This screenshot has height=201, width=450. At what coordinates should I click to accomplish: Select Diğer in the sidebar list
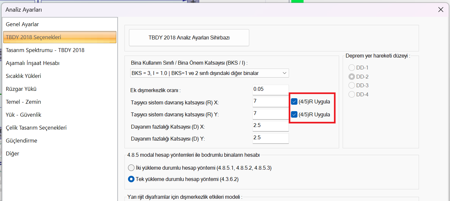click(x=12, y=153)
